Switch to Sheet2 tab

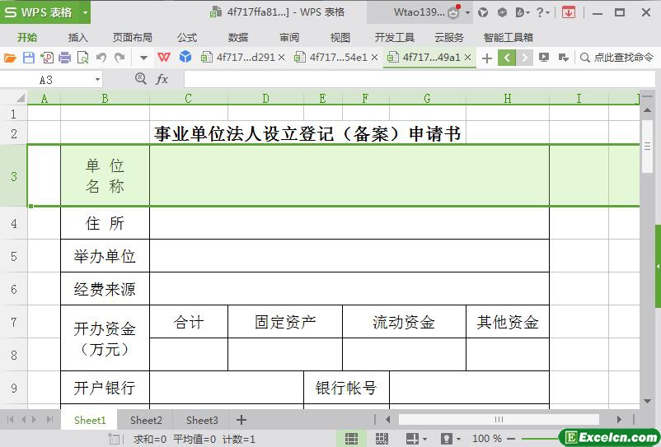coord(146,420)
